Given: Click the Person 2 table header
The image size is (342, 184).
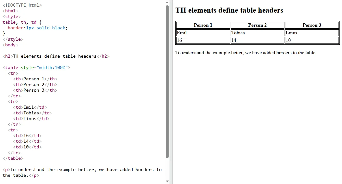Looking at the screenshot, I should tap(257, 25).
